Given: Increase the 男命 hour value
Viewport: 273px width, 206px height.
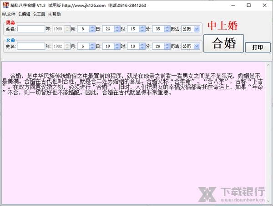Looking at the screenshot, I should pyautogui.click(x=142, y=27).
